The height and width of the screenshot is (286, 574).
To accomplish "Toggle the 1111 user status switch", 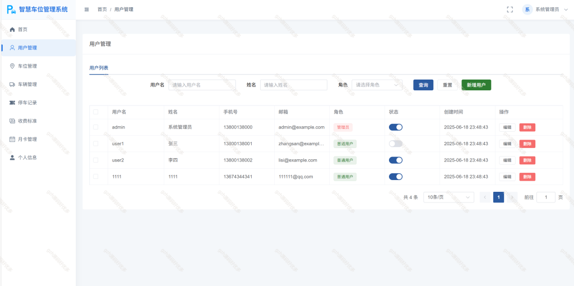I will [396, 177].
